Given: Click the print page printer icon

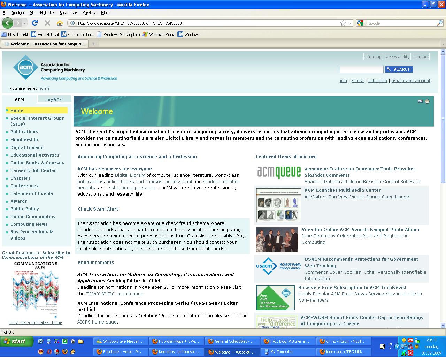Looking at the screenshot, I should [427, 101].
